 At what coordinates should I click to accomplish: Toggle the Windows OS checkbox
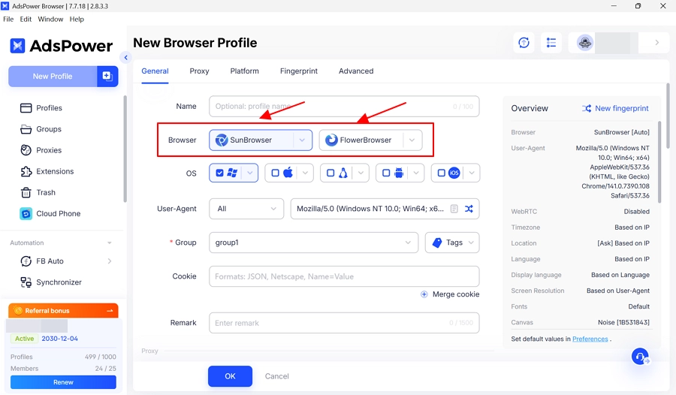tap(219, 173)
